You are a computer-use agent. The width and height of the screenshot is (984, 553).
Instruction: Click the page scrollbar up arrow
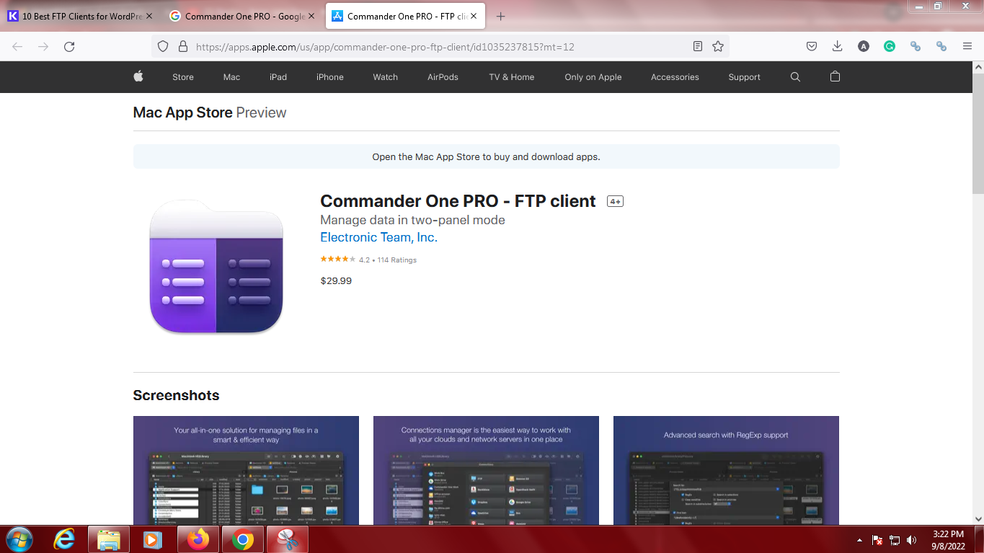pos(978,67)
